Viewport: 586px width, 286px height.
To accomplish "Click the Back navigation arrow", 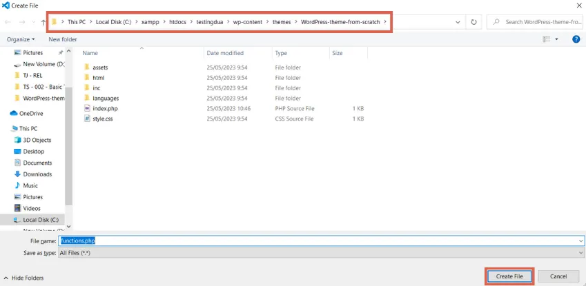I will pyautogui.click(x=8, y=22).
